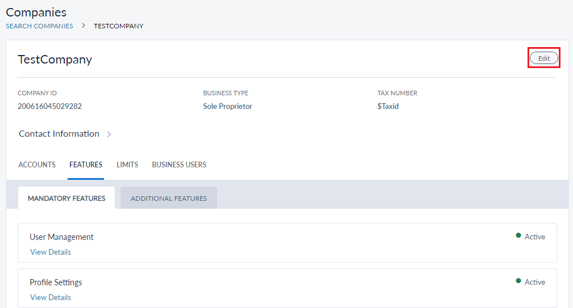Go back via Search Companies breadcrumb

(x=39, y=26)
